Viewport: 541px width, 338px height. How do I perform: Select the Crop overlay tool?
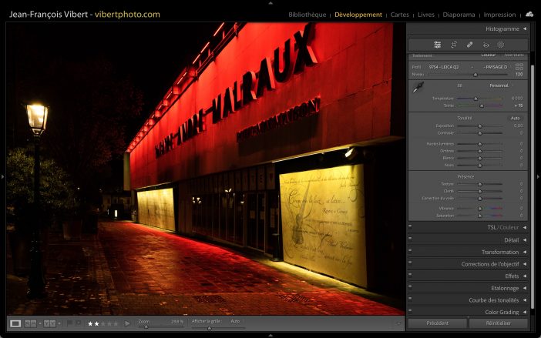coord(454,45)
